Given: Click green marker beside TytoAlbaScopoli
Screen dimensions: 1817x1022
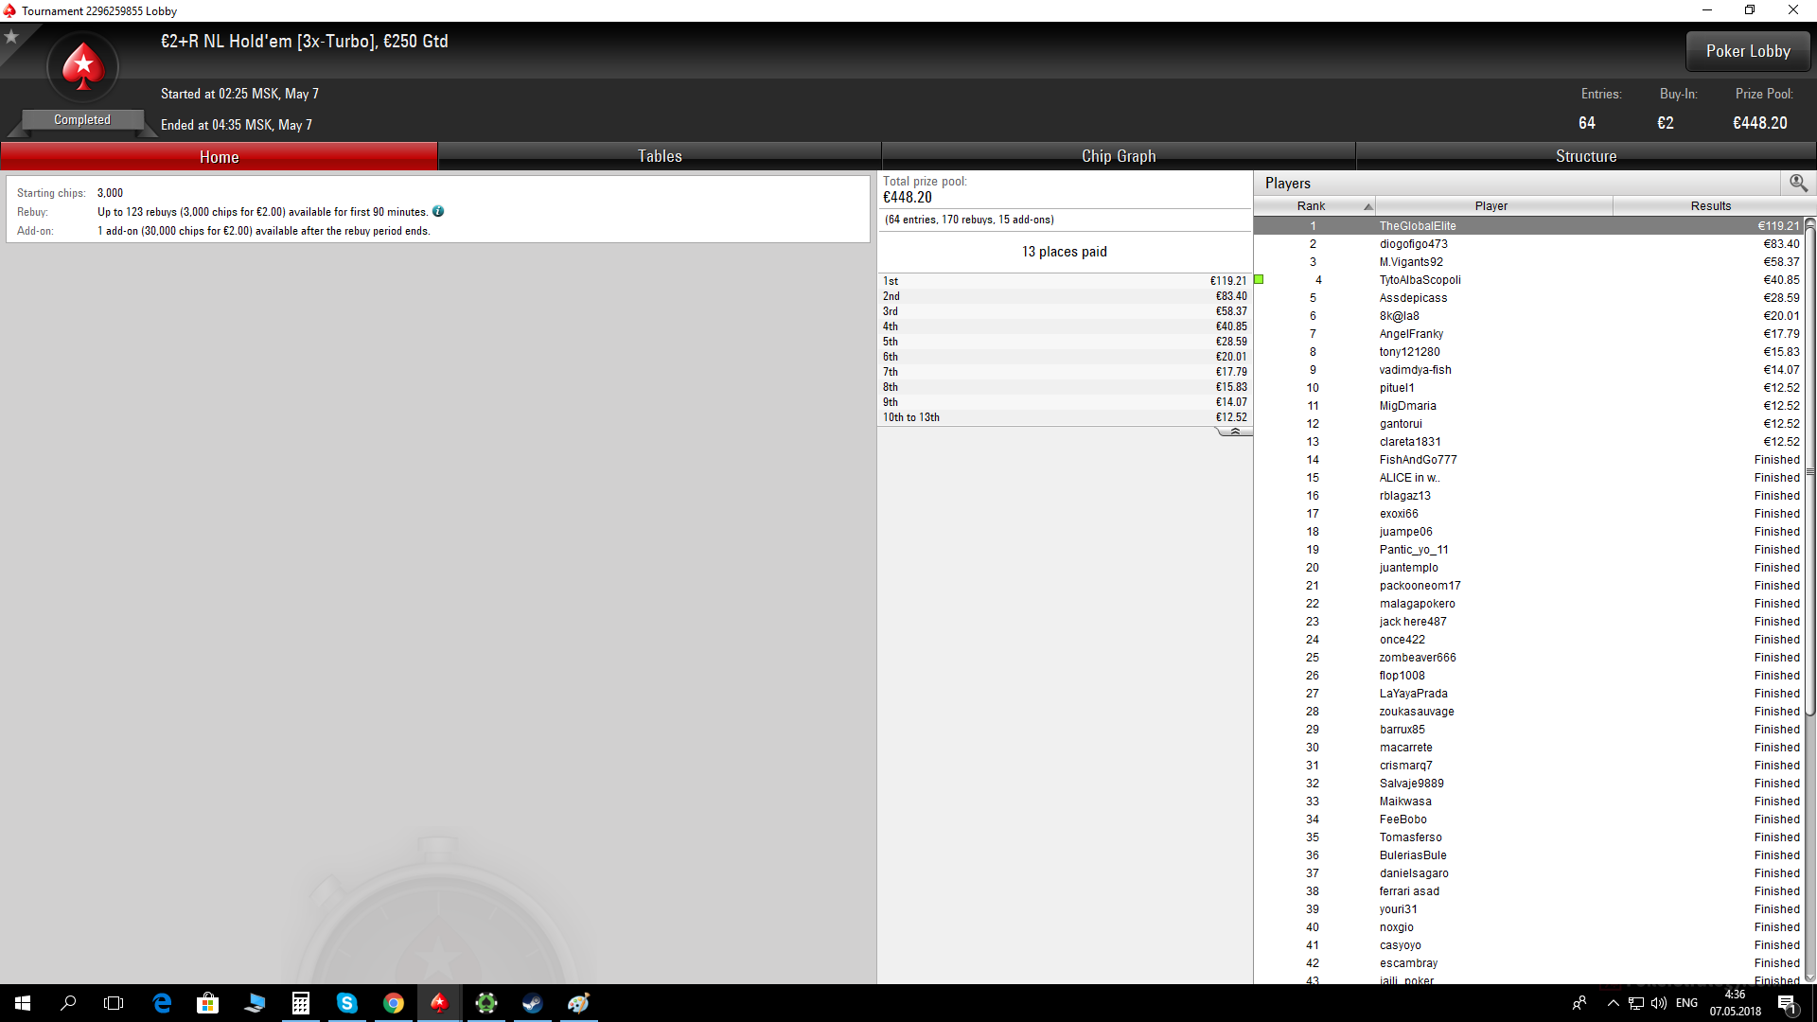Looking at the screenshot, I should [x=1260, y=280].
